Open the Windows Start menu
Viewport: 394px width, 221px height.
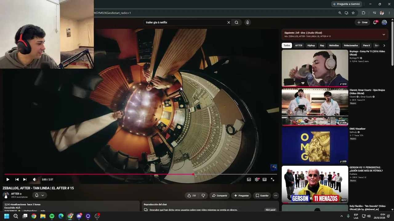coord(6,216)
